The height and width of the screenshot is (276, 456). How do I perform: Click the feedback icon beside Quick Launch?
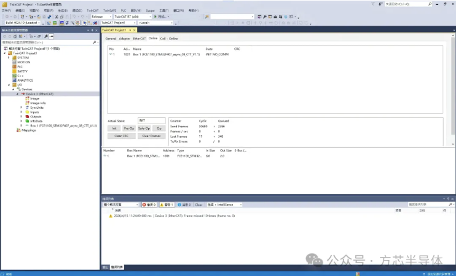(x=380, y=4)
